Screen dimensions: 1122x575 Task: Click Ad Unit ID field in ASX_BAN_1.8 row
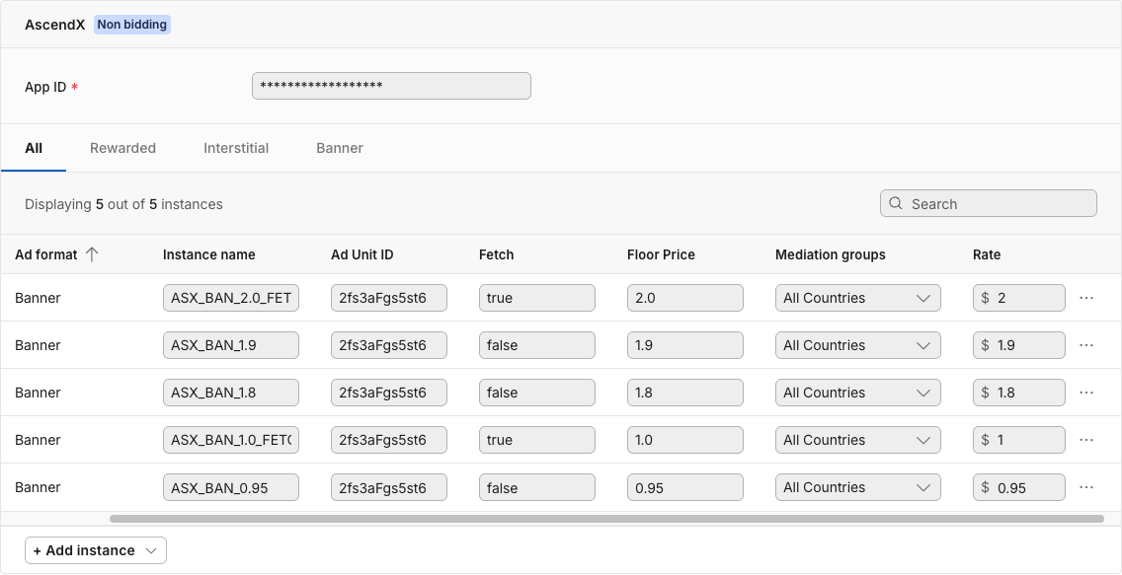pos(388,393)
